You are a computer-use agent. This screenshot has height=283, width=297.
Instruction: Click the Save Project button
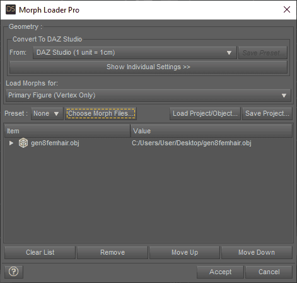click(x=267, y=113)
